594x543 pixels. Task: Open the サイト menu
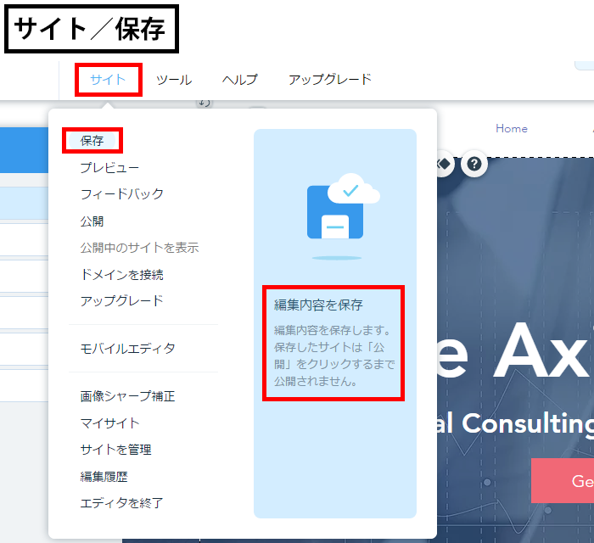coord(108,80)
